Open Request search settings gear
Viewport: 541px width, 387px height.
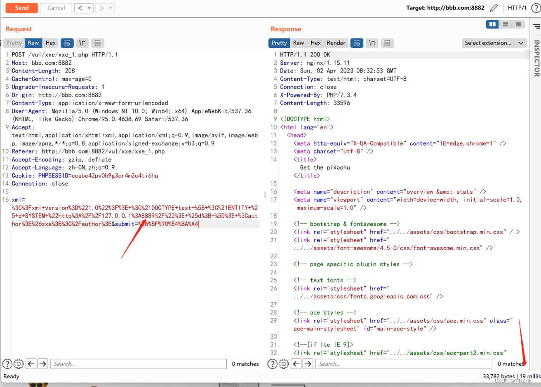19,364
